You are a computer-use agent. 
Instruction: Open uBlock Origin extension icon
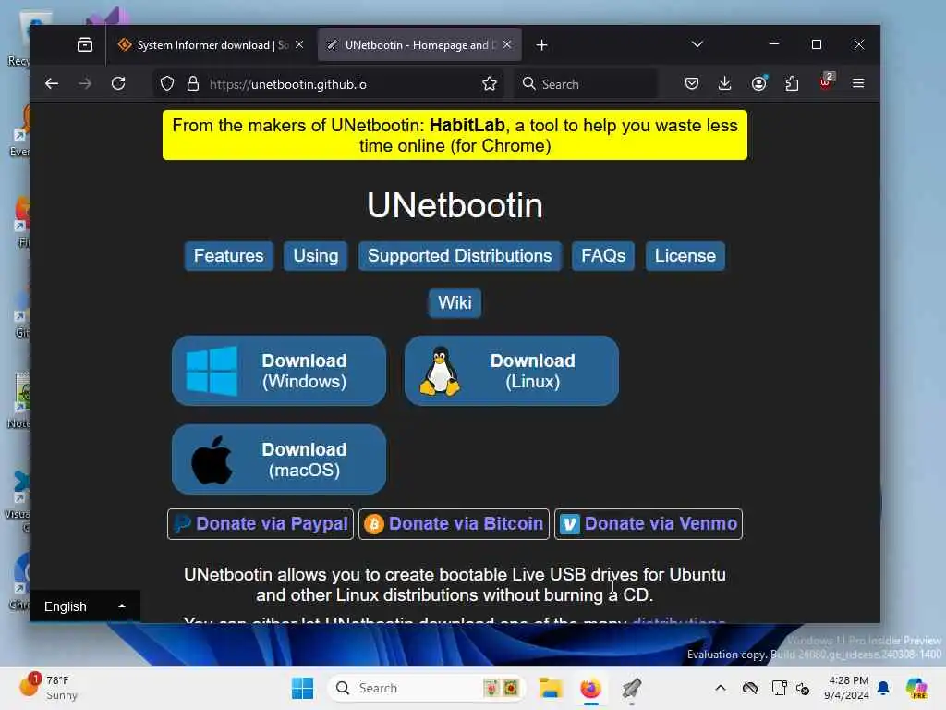[x=826, y=82]
